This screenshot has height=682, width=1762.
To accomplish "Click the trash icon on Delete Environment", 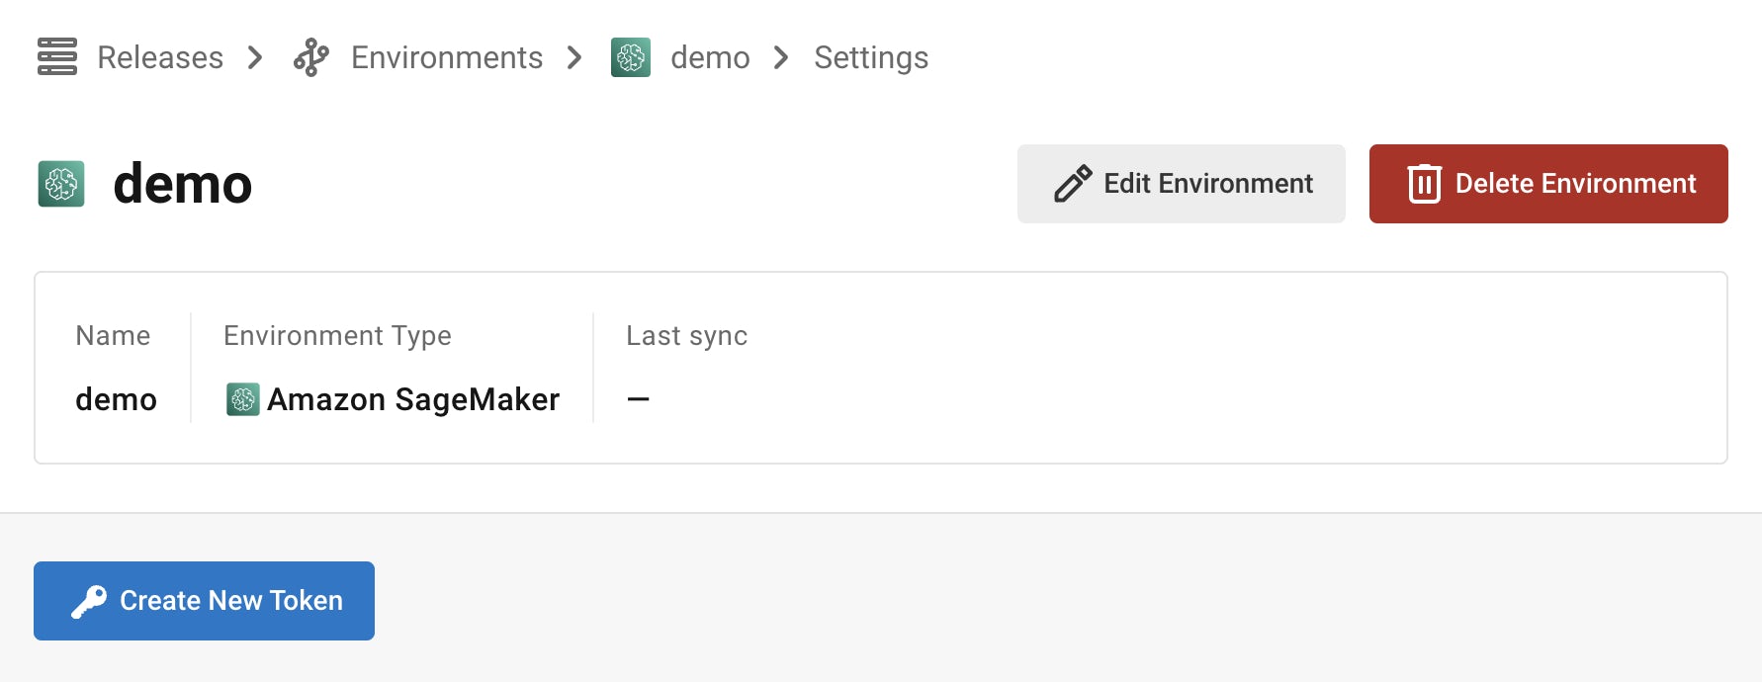I will click(x=1424, y=183).
